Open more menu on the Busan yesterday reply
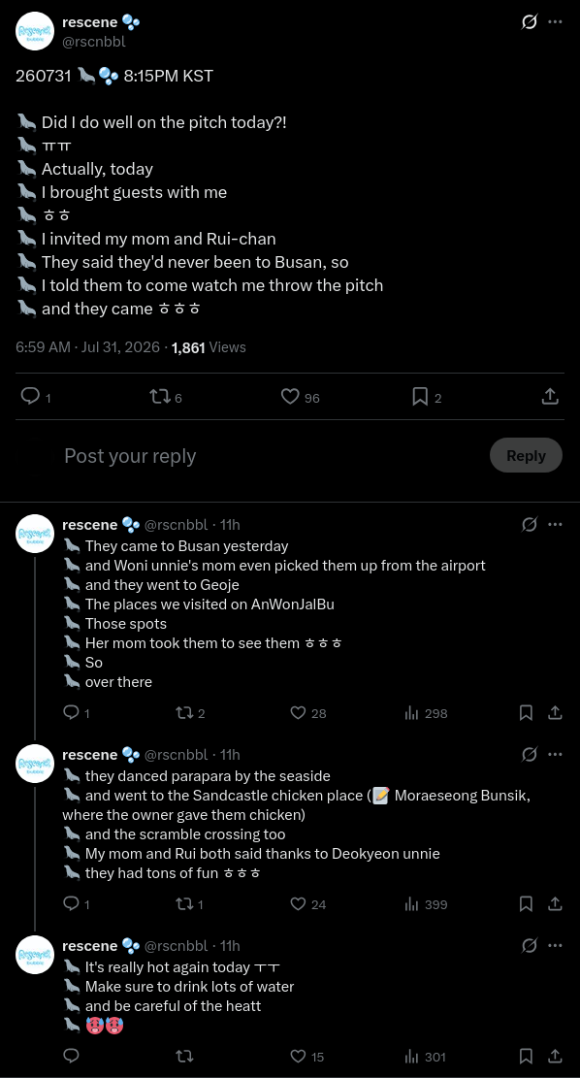Viewport: 580px width, 1078px height. pos(555,525)
